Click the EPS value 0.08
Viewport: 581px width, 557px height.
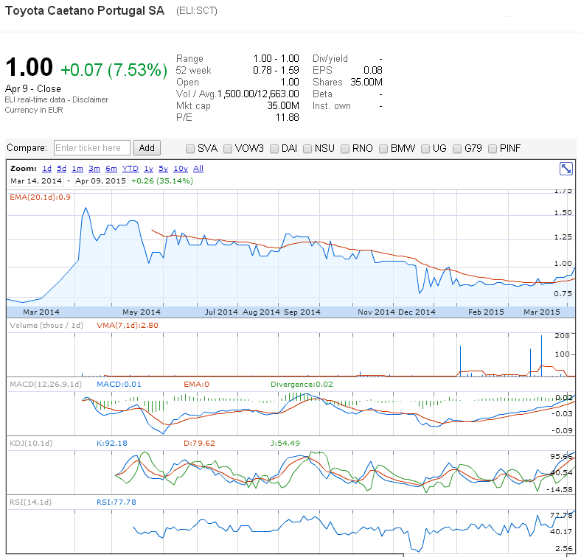coord(373,71)
